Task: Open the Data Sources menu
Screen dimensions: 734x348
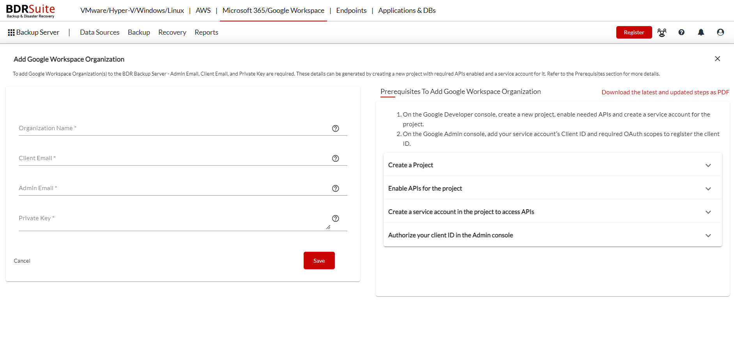Action: point(100,32)
